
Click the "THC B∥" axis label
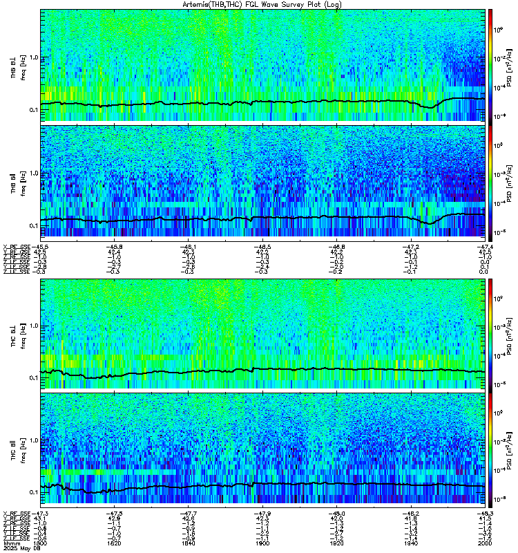tap(13, 450)
